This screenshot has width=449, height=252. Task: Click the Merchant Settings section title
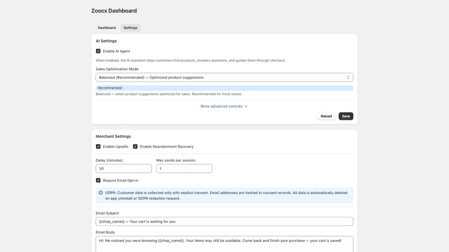pyautogui.click(x=113, y=136)
